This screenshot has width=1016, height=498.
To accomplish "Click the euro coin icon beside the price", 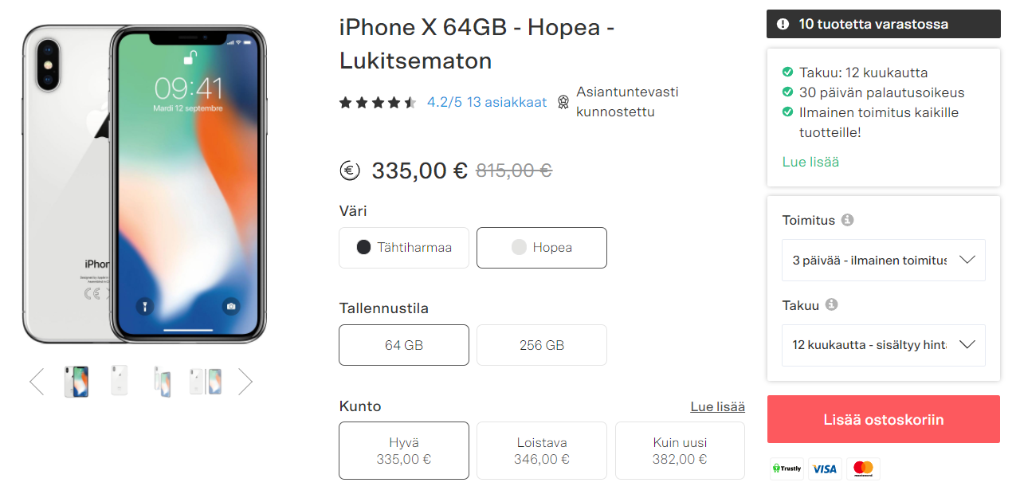I will click(350, 171).
